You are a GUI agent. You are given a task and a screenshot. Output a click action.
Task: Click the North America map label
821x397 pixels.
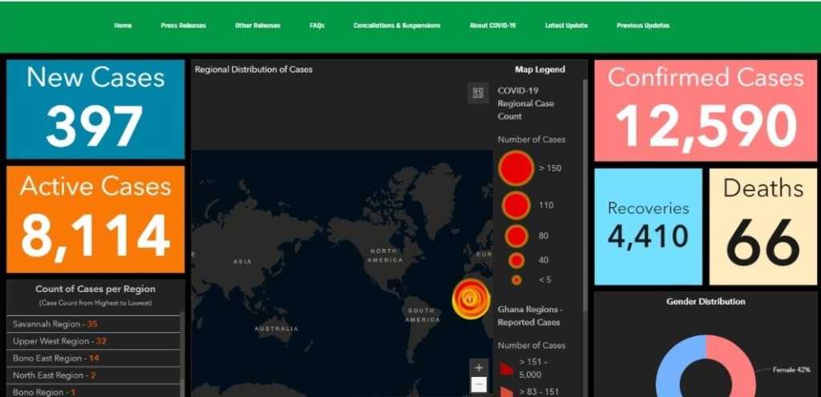pos(386,255)
